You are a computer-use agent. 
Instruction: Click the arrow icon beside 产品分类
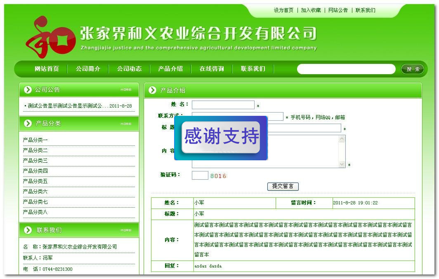tap(28, 124)
